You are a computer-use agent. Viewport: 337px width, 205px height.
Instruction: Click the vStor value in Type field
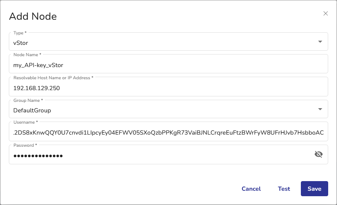[21, 42]
